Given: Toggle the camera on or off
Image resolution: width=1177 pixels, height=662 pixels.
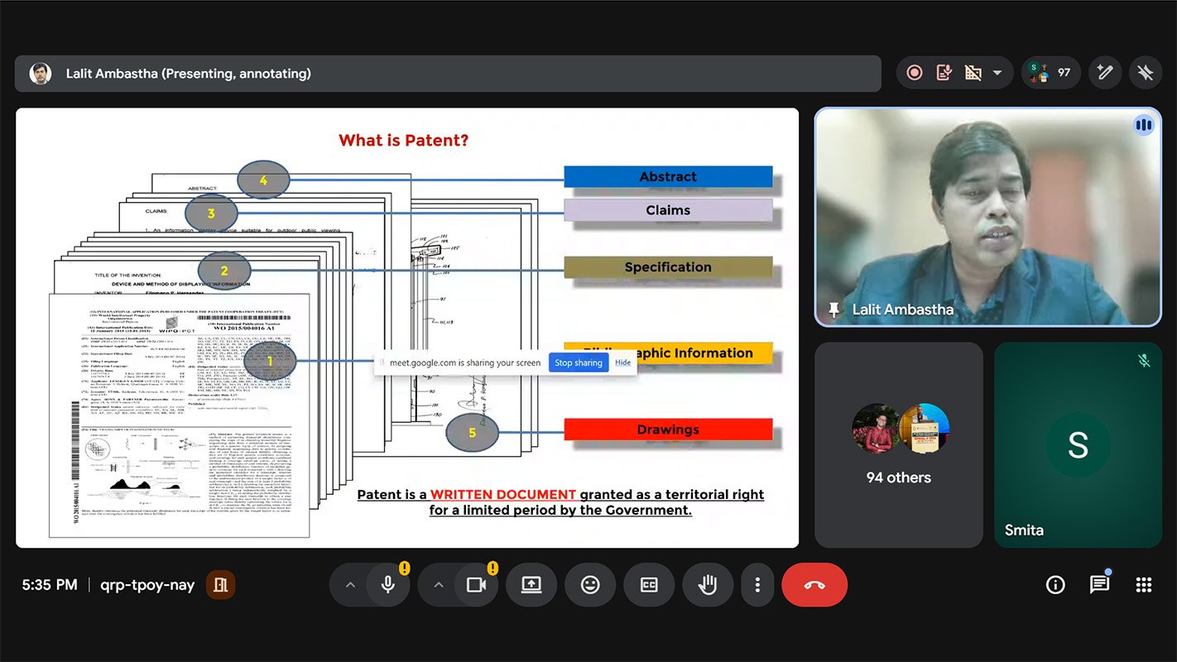Looking at the screenshot, I should click(x=476, y=585).
